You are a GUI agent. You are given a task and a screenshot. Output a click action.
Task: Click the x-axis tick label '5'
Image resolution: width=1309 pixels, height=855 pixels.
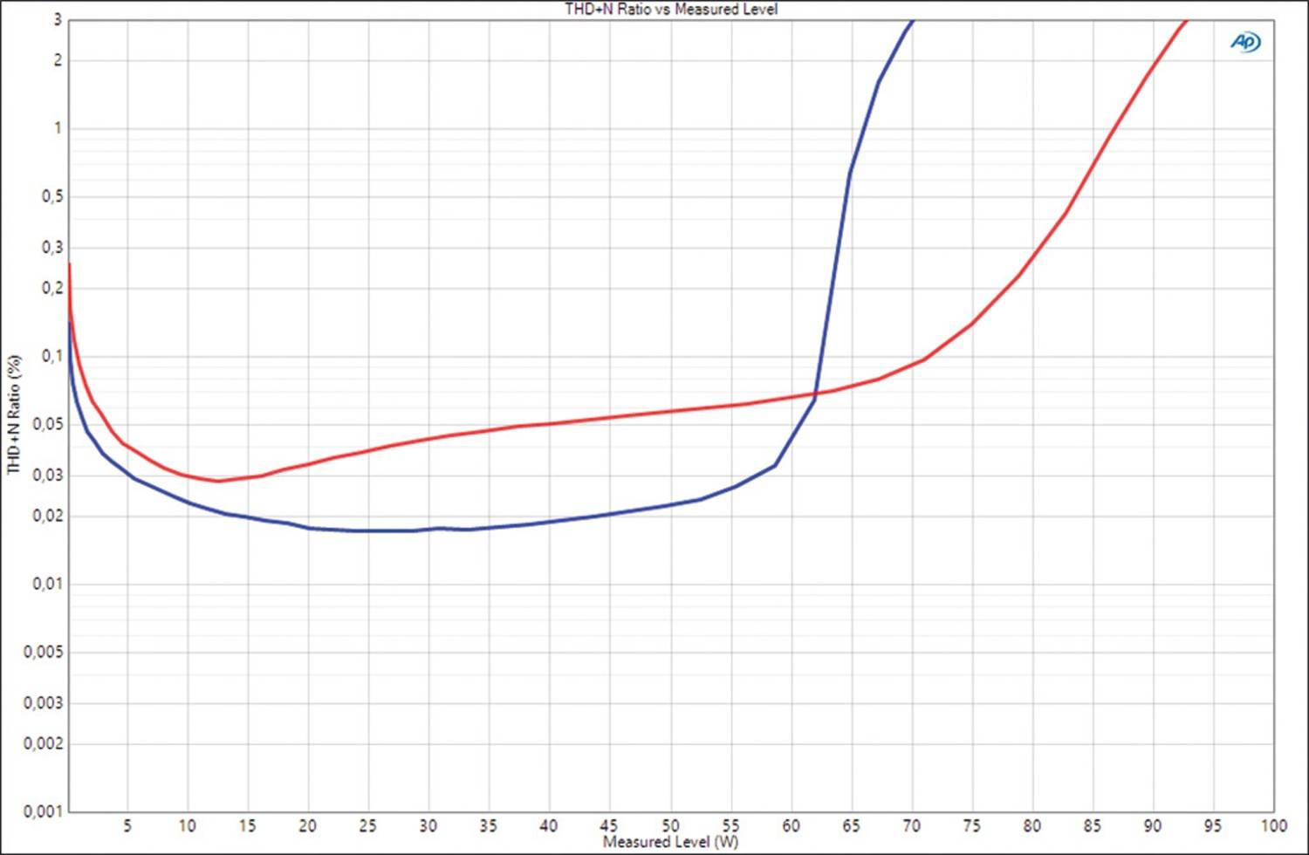127,825
